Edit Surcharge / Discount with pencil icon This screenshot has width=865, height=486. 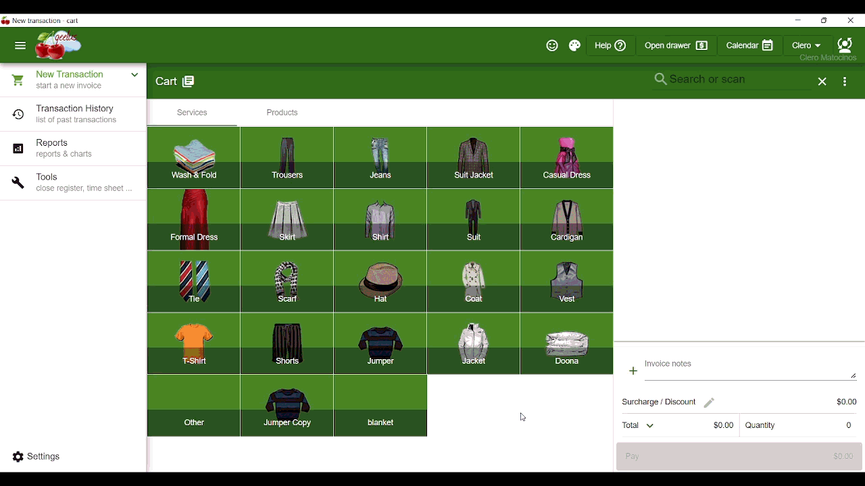click(709, 403)
